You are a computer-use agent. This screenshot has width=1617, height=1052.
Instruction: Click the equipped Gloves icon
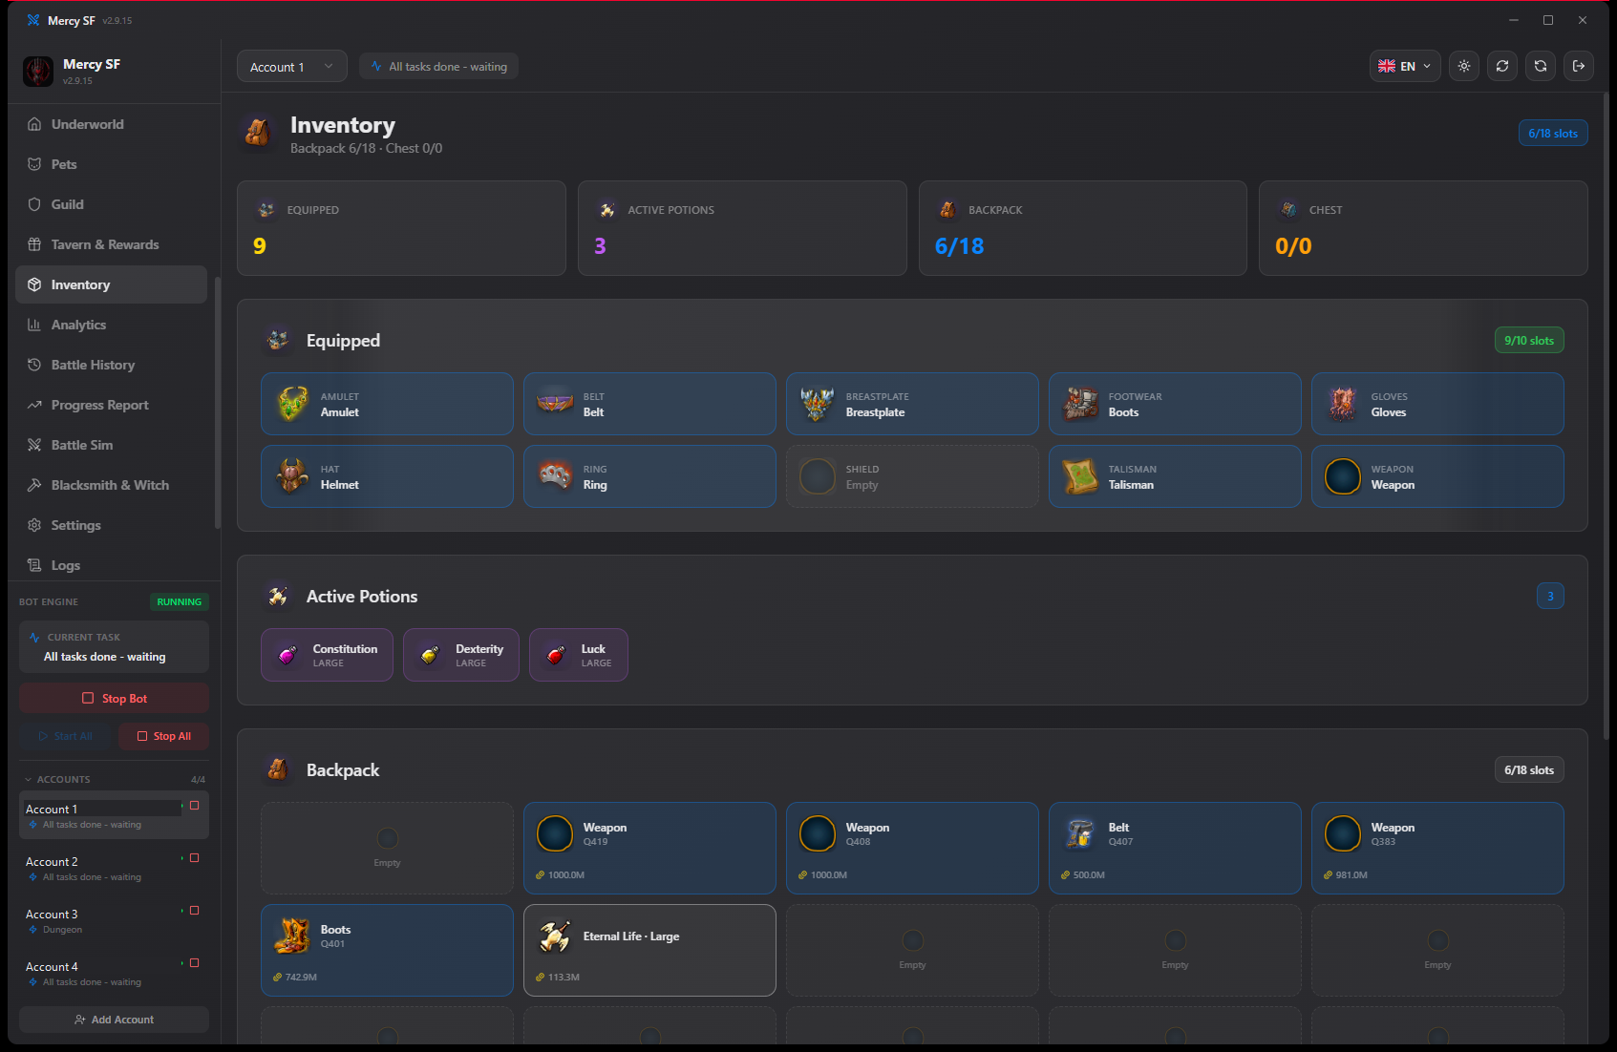1343,404
